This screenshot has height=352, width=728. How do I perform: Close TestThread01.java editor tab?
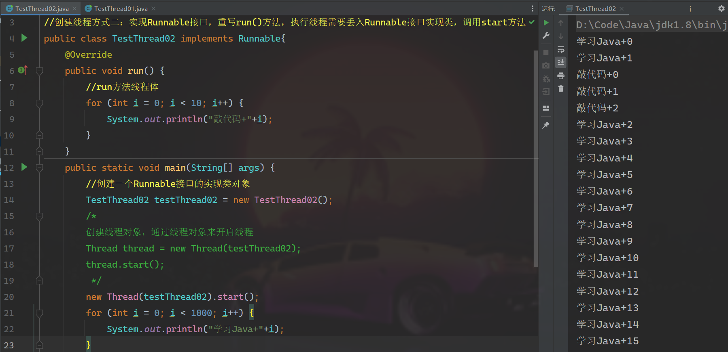[153, 8]
